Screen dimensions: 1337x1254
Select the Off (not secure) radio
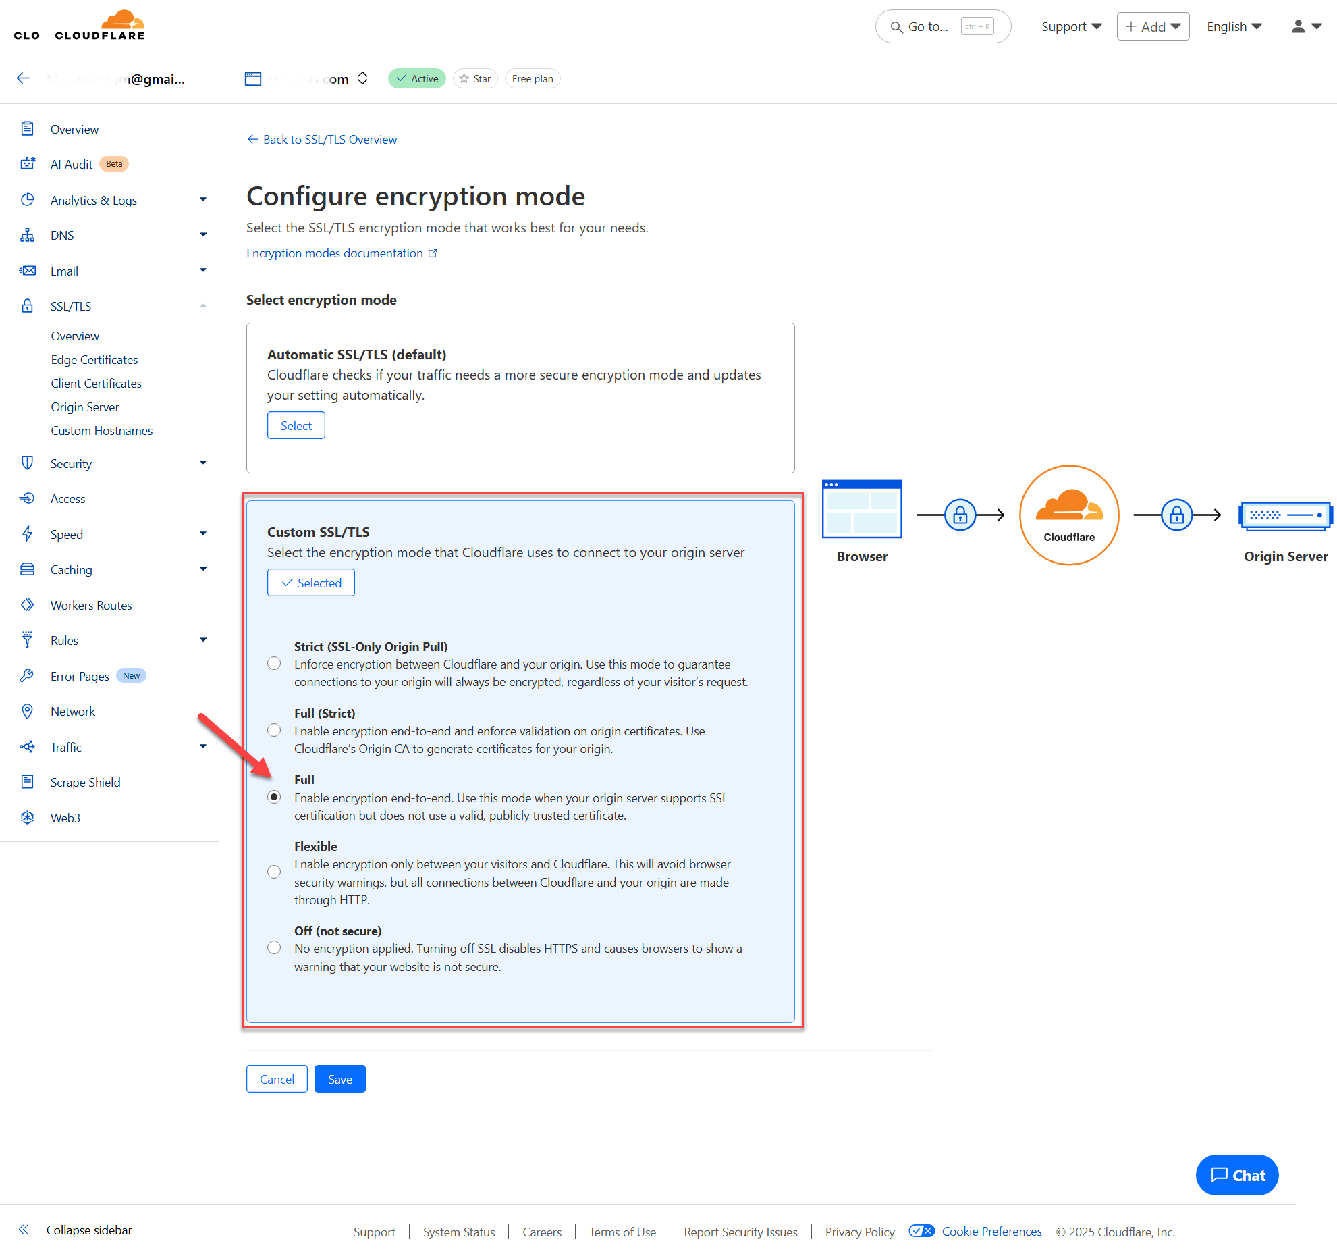coord(274,947)
